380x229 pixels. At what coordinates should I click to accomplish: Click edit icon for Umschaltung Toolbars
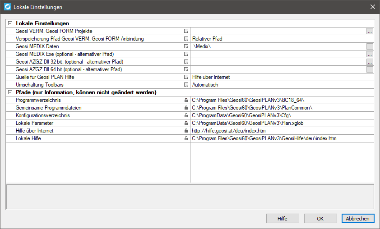(x=186, y=85)
